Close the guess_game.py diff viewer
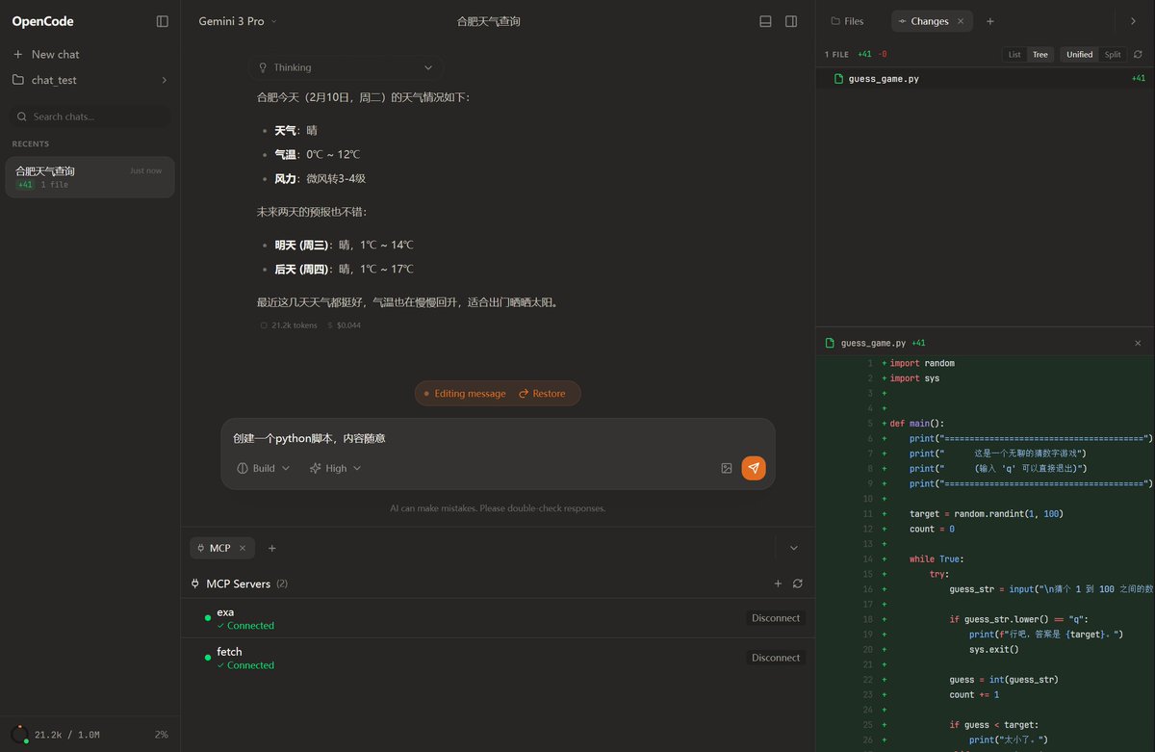 click(1138, 343)
